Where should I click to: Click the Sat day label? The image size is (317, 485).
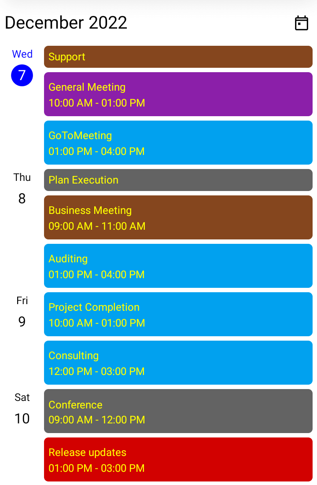pos(22,397)
